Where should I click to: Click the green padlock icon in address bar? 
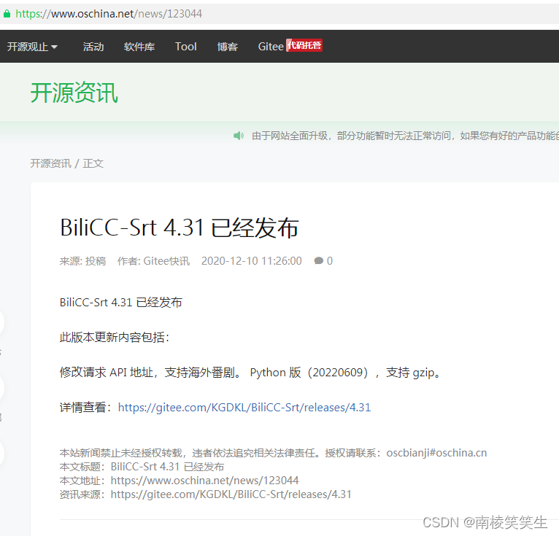point(7,14)
